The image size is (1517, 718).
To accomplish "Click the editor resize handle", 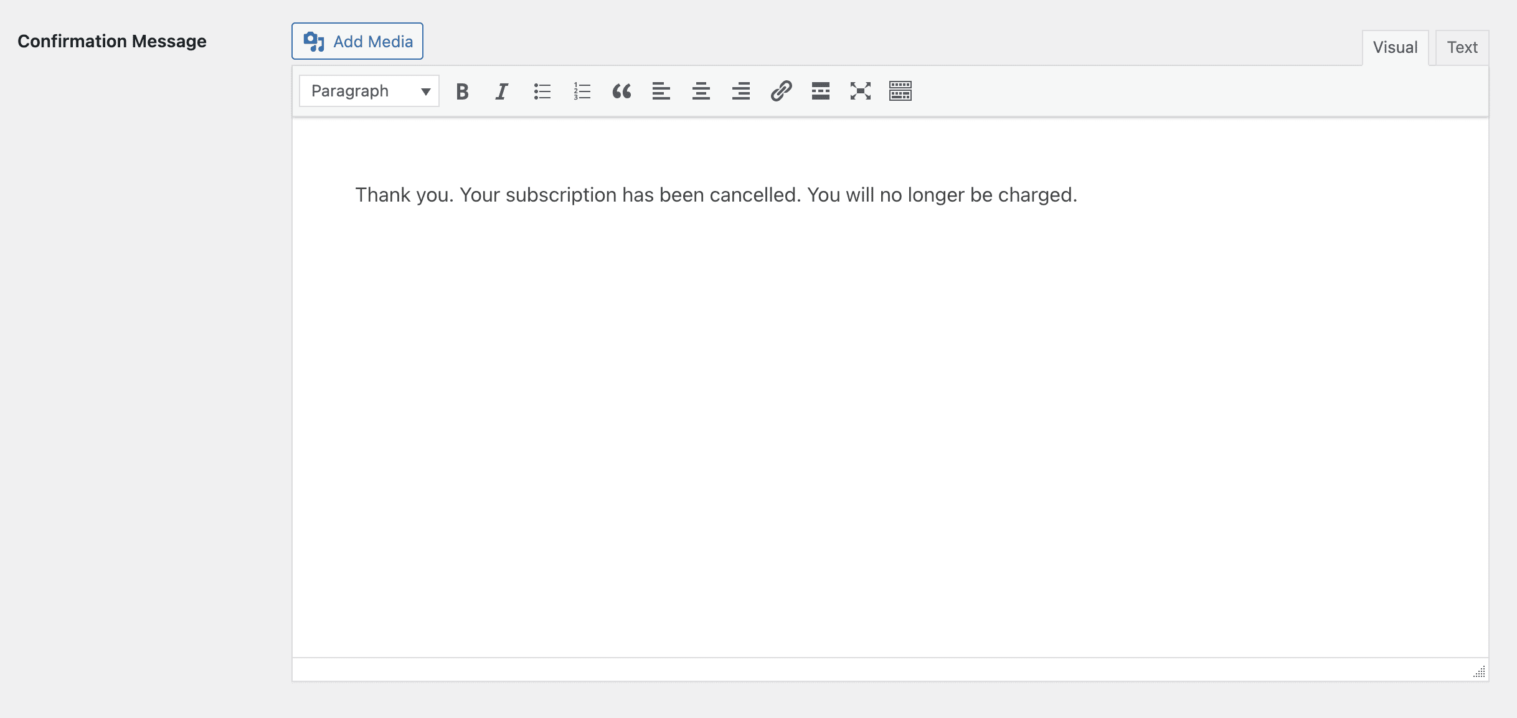I will coord(1480,672).
